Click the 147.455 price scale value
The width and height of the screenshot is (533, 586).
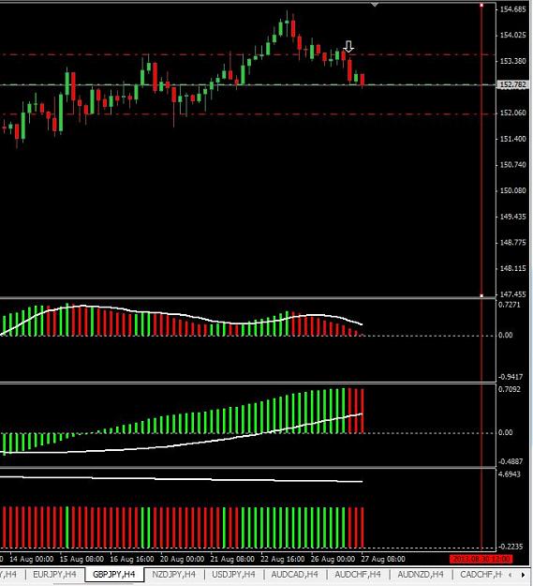[x=512, y=294]
